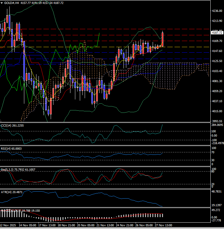Screen dimensions: 224x229
Task: Click the latest tall red candlestick
Action: point(163,40)
